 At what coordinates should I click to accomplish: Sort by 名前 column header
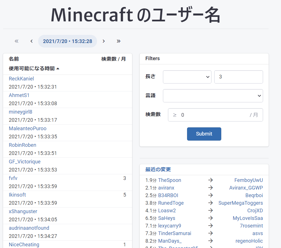point(14,59)
